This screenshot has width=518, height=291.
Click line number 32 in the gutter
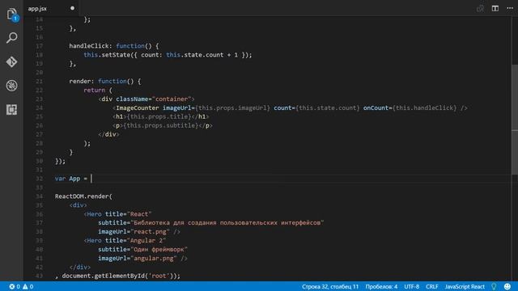click(x=40, y=179)
